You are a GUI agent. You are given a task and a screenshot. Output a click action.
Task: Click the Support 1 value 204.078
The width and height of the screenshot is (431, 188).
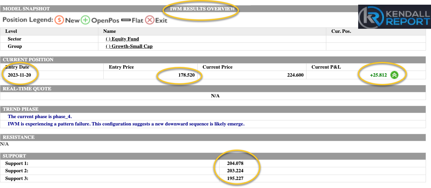(235, 164)
